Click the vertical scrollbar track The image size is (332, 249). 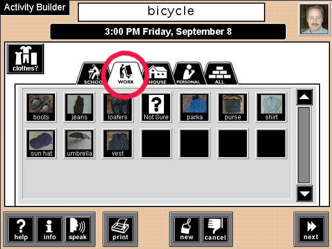[x=304, y=145]
